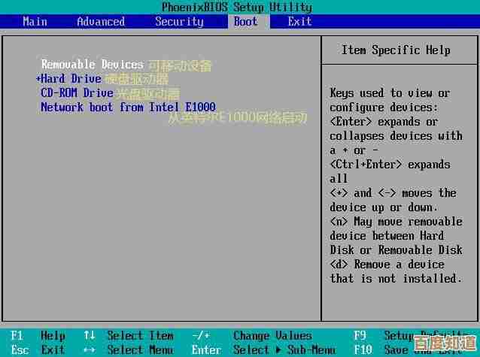This screenshot has height=357, width=480.
Task: Click the -/+ key symbol in footer
Action: pyautogui.click(x=200, y=336)
